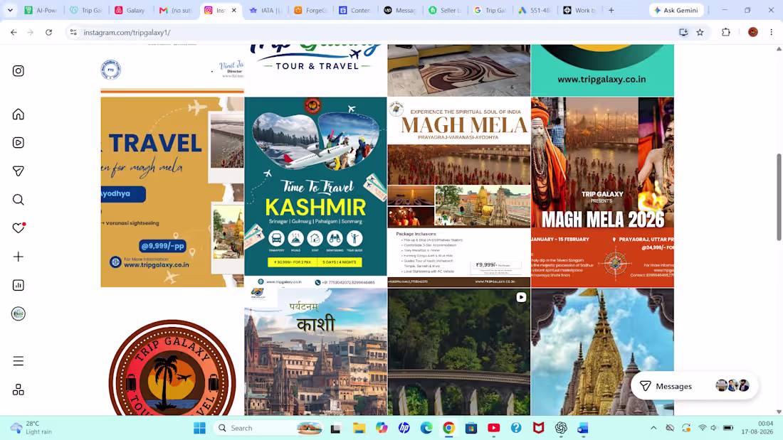Image resolution: width=783 pixels, height=440 pixels.
Task: Open Word from the taskbar
Action: (x=583, y=428)
